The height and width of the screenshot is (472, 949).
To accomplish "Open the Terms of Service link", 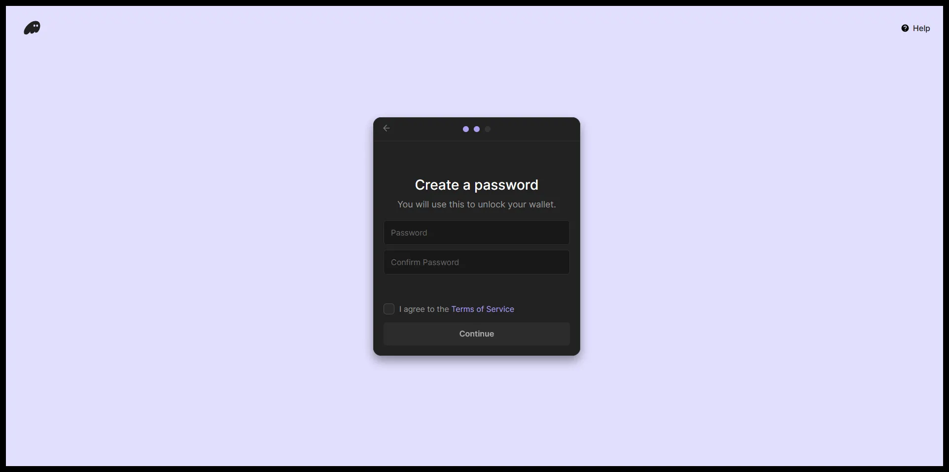I will pyautogui.click(x=483, y=309).
